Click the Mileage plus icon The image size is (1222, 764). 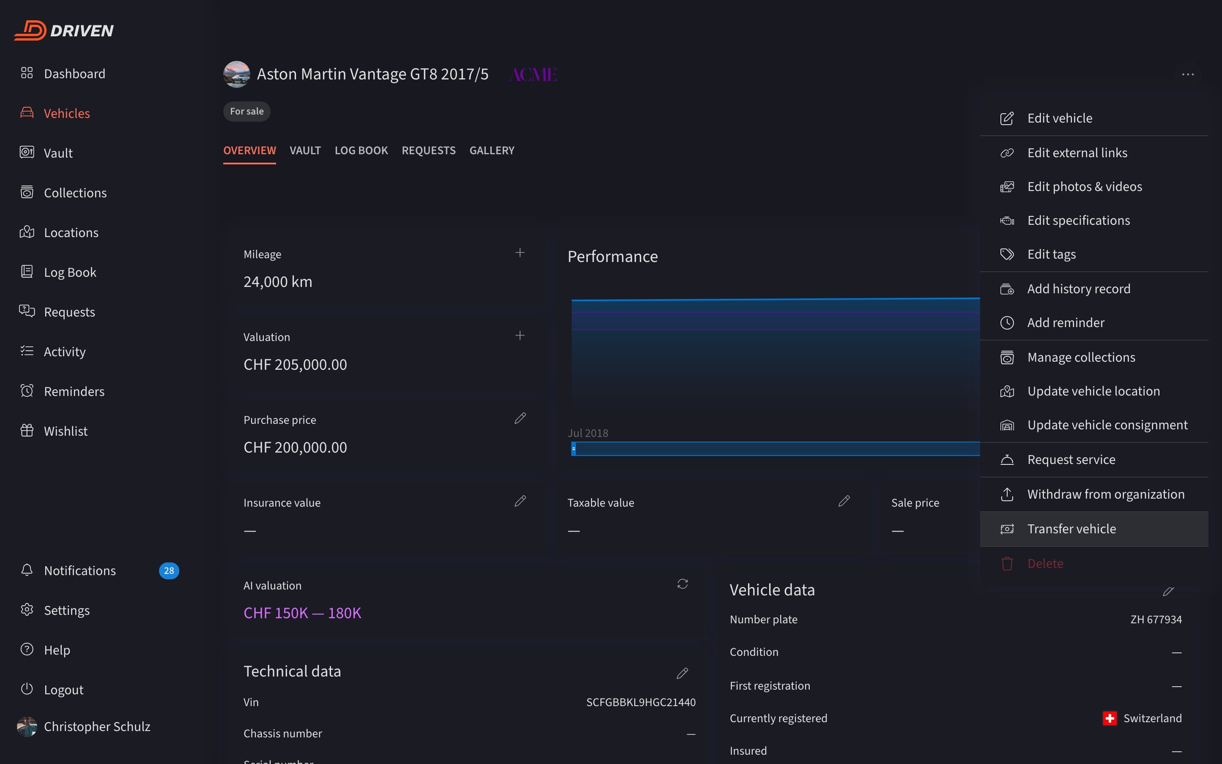coord(519,253)
